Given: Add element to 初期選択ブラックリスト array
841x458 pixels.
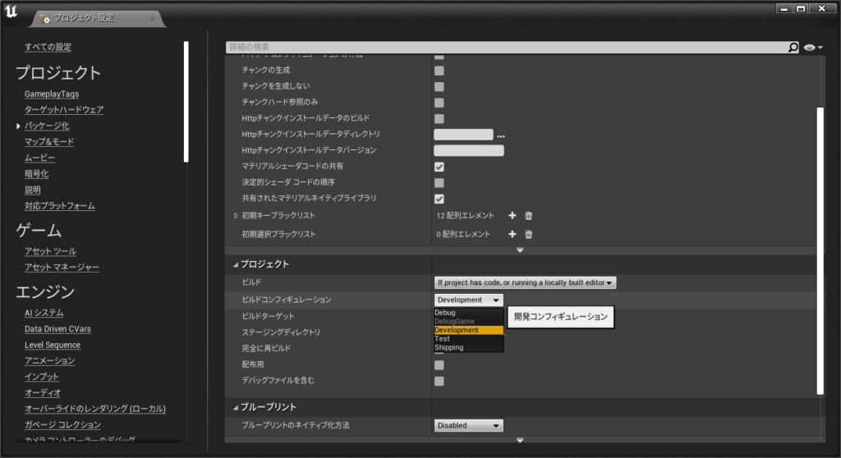Looking at the screenshot, I should pyautogui.click(x=512, y=234).
